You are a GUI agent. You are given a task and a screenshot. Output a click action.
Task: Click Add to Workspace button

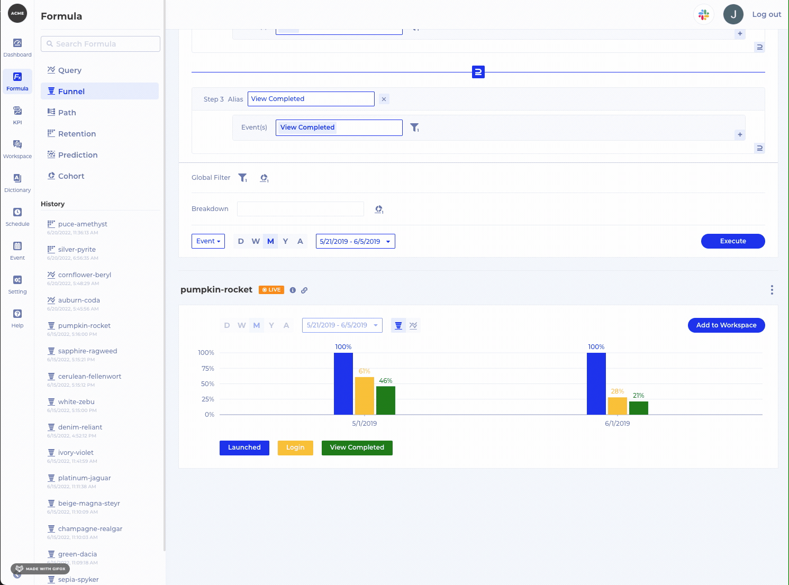727,325
